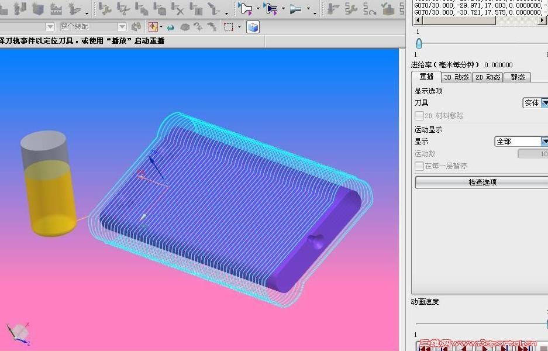
Task: Switch to the 重播 tab
Action: point(426,77)
